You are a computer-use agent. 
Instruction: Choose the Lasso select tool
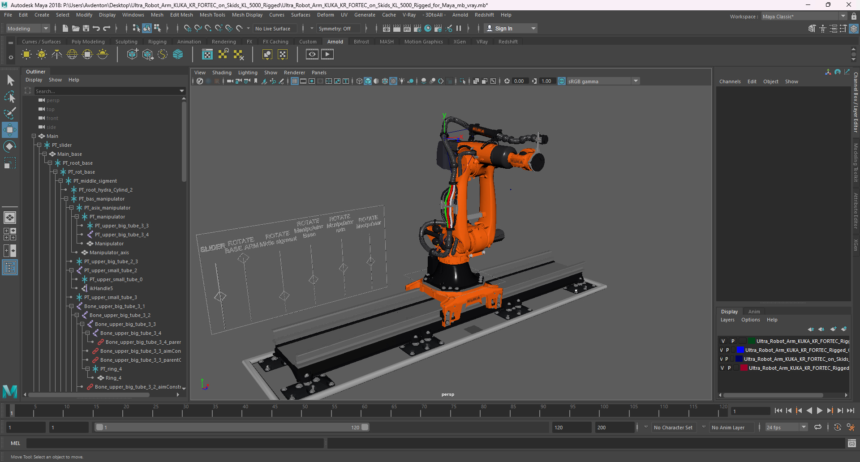point(10,97)
